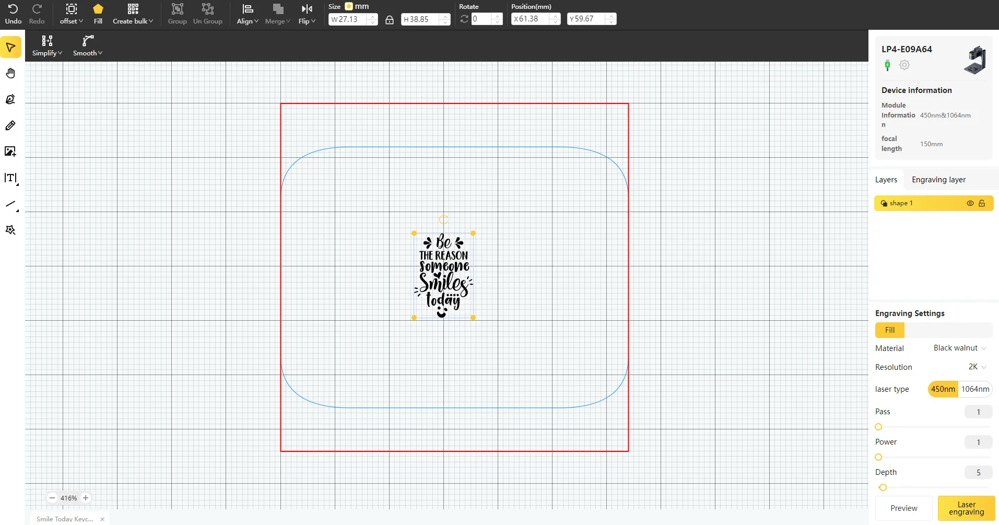Select the pen drawing tool
999x525 pixels.
click(x=10, y=99)
